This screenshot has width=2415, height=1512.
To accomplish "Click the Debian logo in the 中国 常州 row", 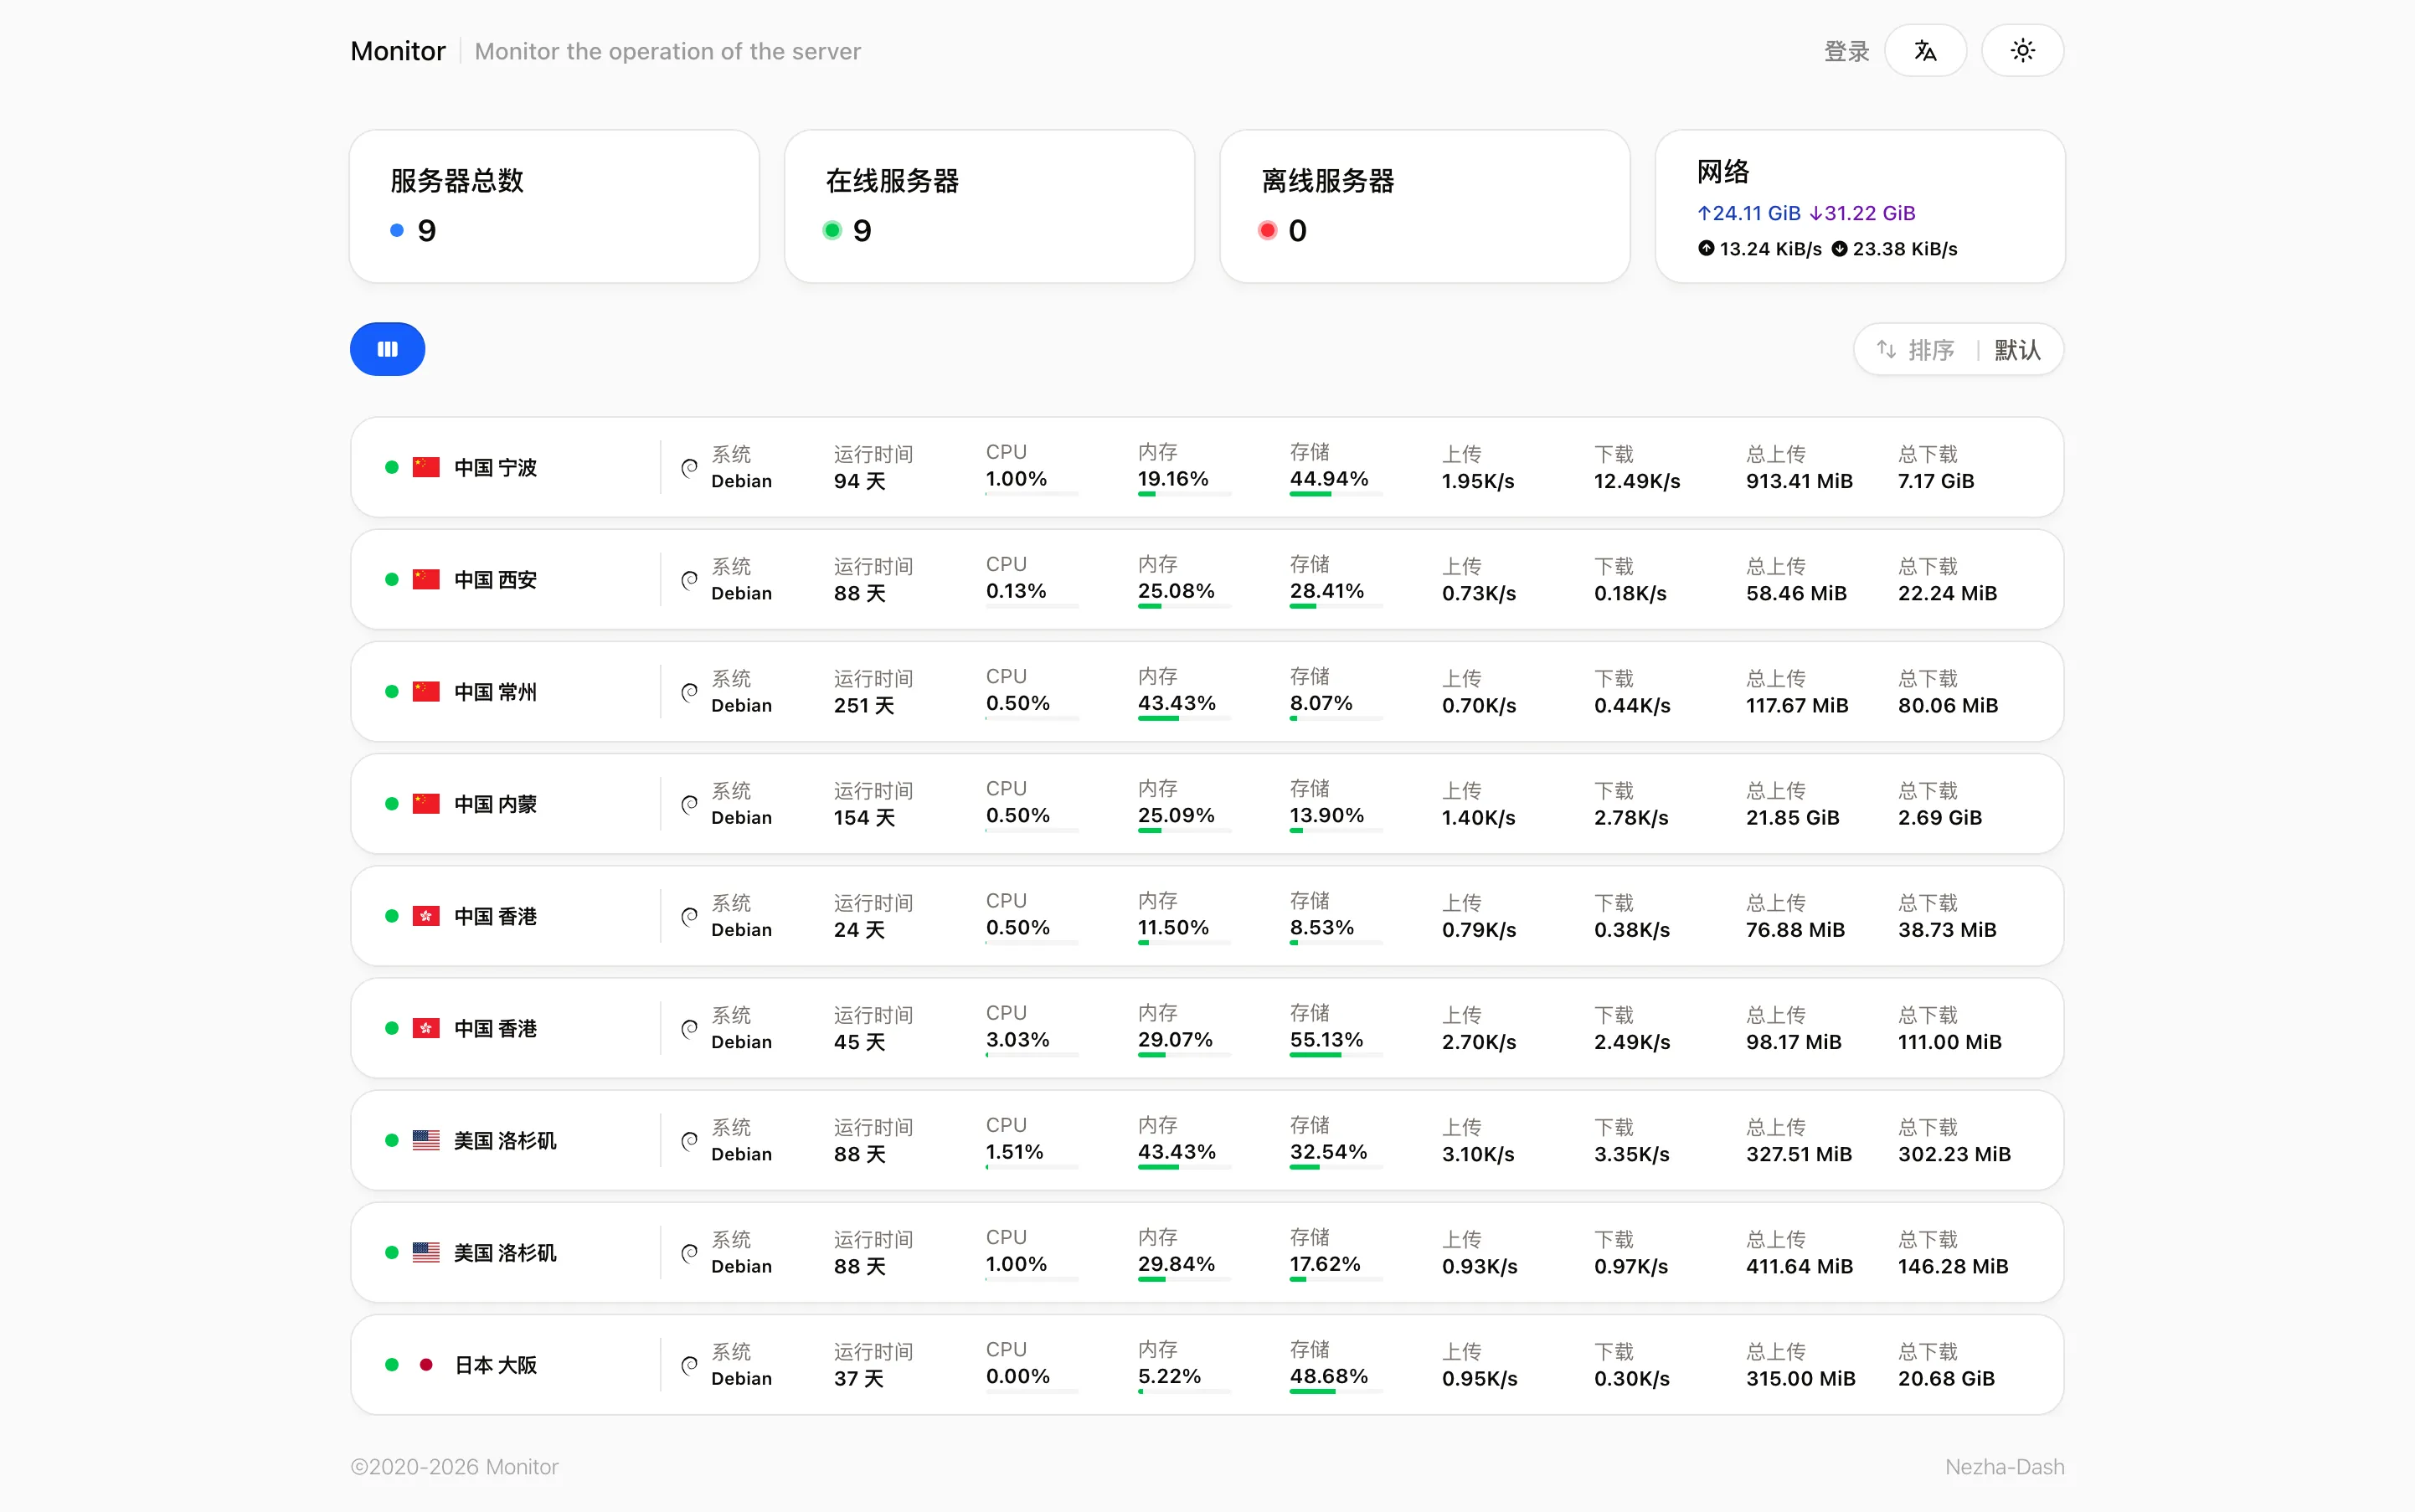I will click(x=689, y=692).
